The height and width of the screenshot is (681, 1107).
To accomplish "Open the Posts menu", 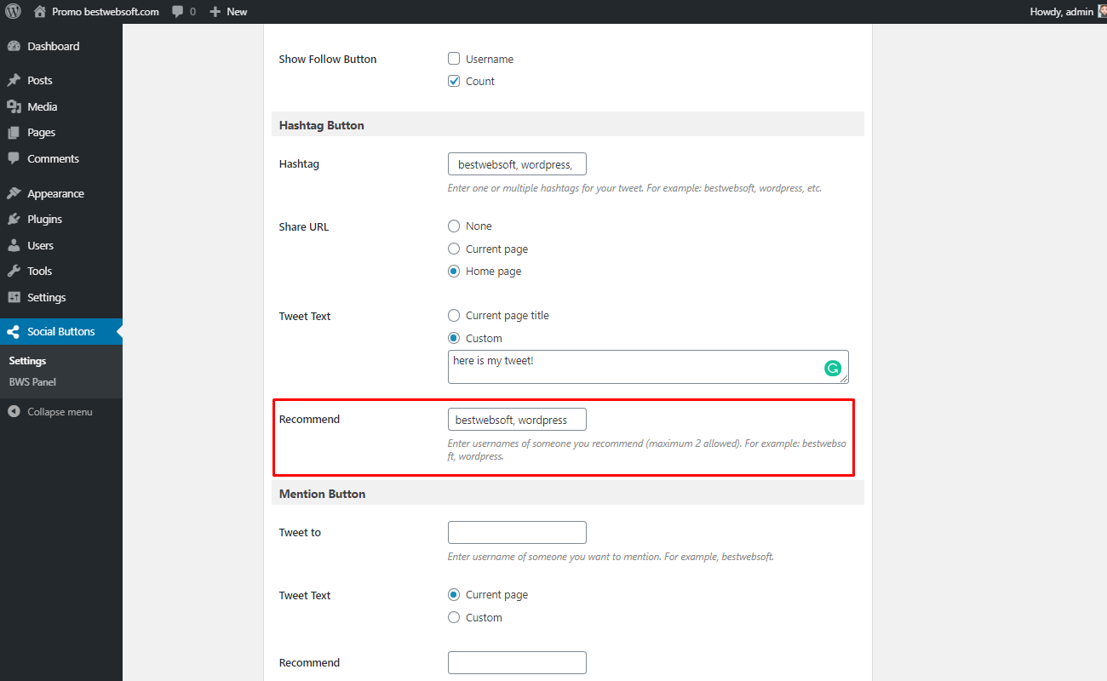I will (61, 80).
